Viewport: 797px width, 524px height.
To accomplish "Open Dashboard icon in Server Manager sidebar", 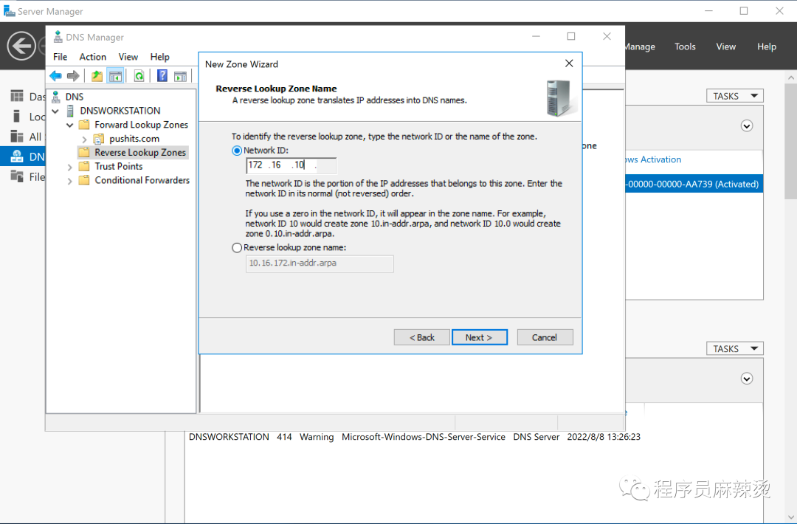I will (x=17, y=96).
